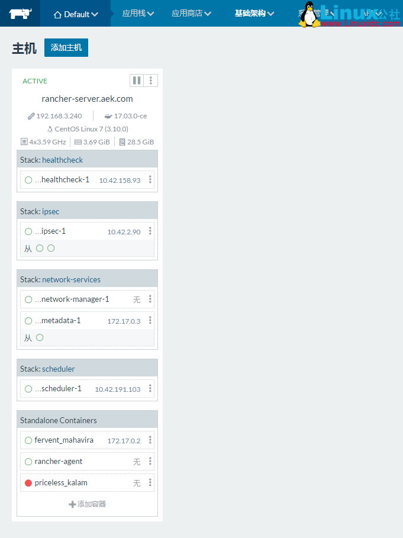The image size is (403, 538).
Task: Open the 应用商店 menu
Action: [191, 14]
